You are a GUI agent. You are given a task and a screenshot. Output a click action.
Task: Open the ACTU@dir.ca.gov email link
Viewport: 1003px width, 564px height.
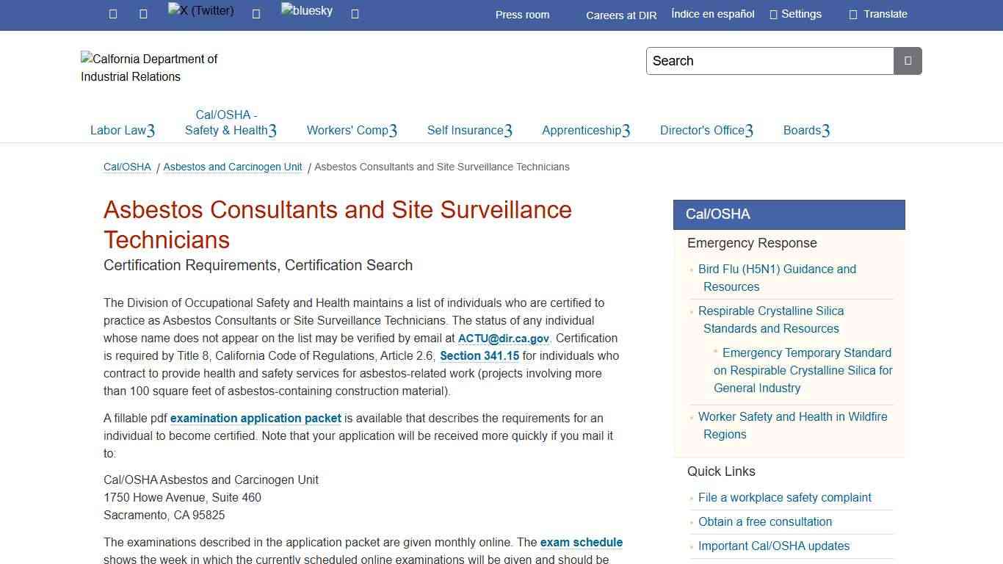pyautogui.click(x=502, y=338)
